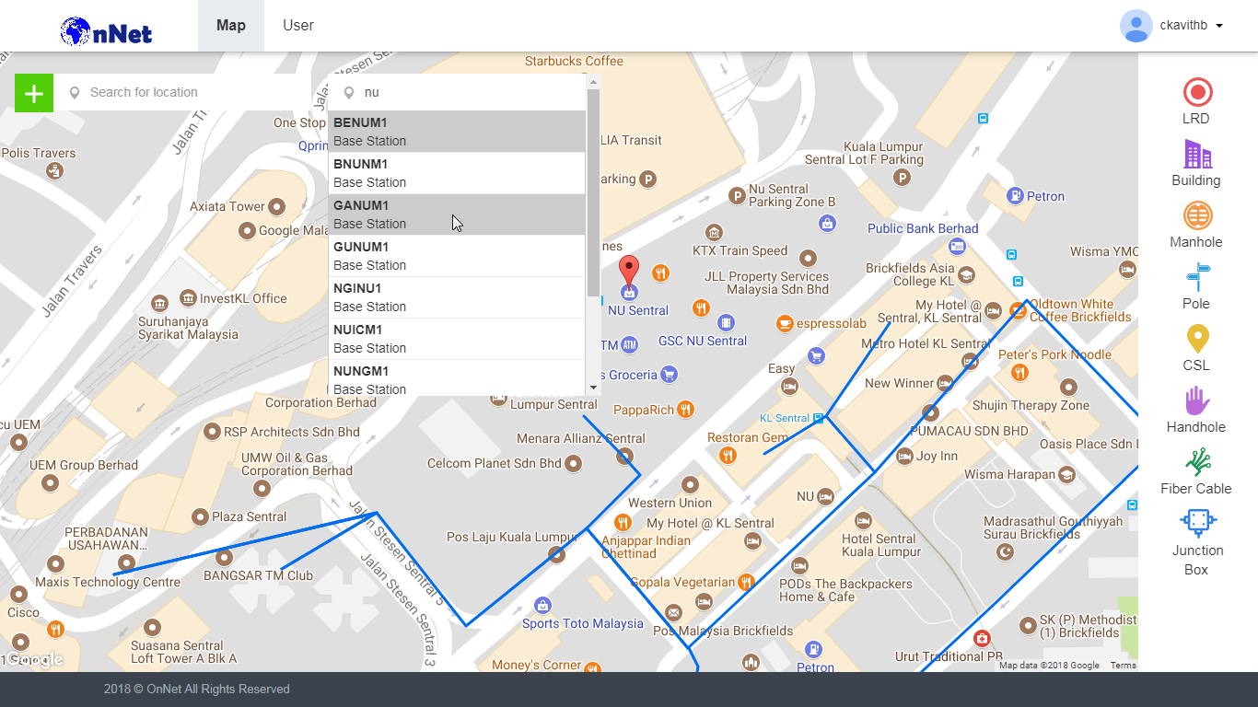This screenshot has width=1258, height=707.
Task: Click the Celcom Planet Sdn Bhd marker
Action: tap(574, 463)
